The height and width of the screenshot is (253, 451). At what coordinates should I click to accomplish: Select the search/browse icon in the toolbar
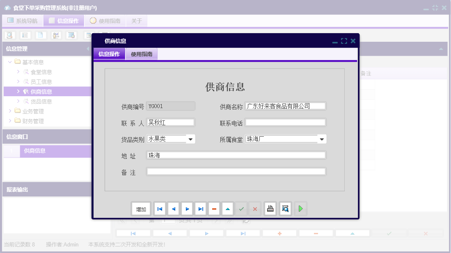click(9, 35)
